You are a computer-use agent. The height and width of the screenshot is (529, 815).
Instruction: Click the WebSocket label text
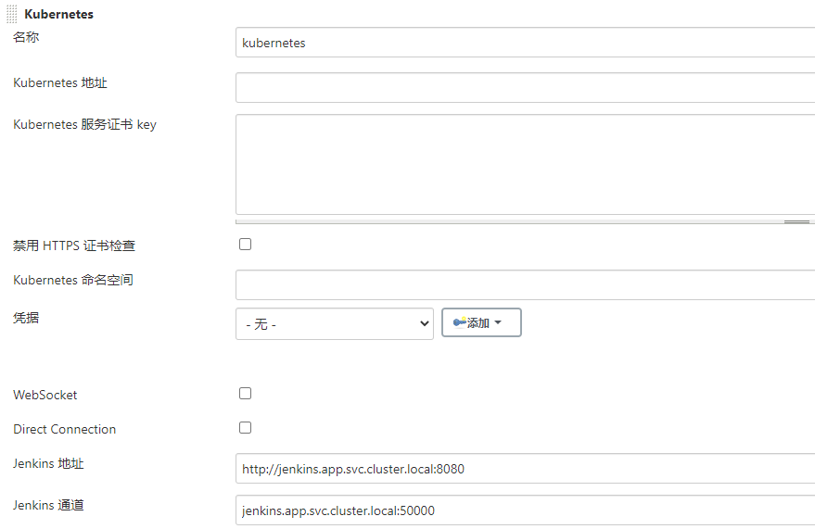[45, 395]
